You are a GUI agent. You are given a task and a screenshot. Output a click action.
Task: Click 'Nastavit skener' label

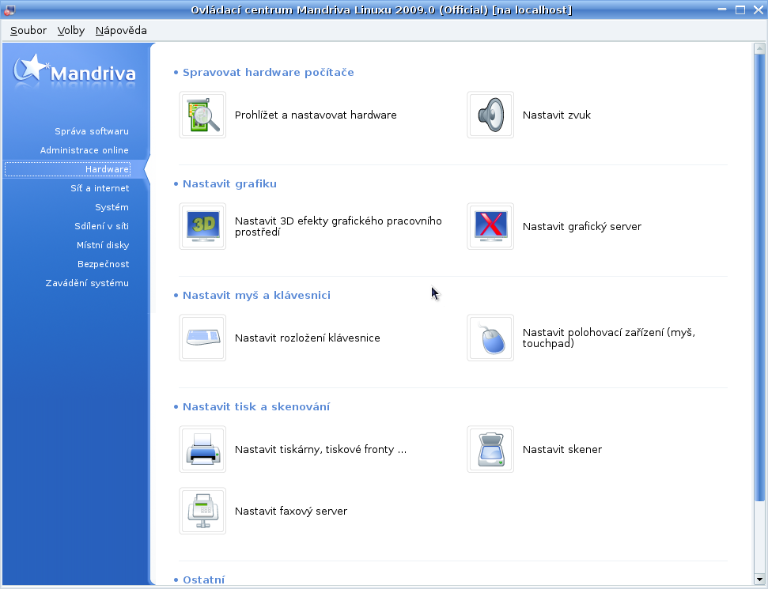562,450
